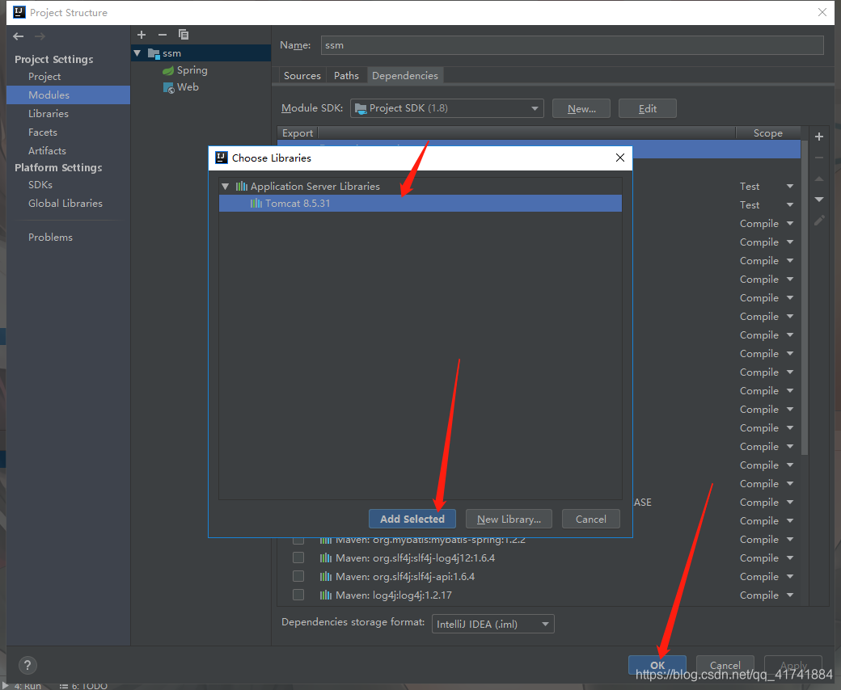Image resolution: width=841 pixels, height=690 pixels.
Task: Select the Web facet icon
Action: pos(168,87)
